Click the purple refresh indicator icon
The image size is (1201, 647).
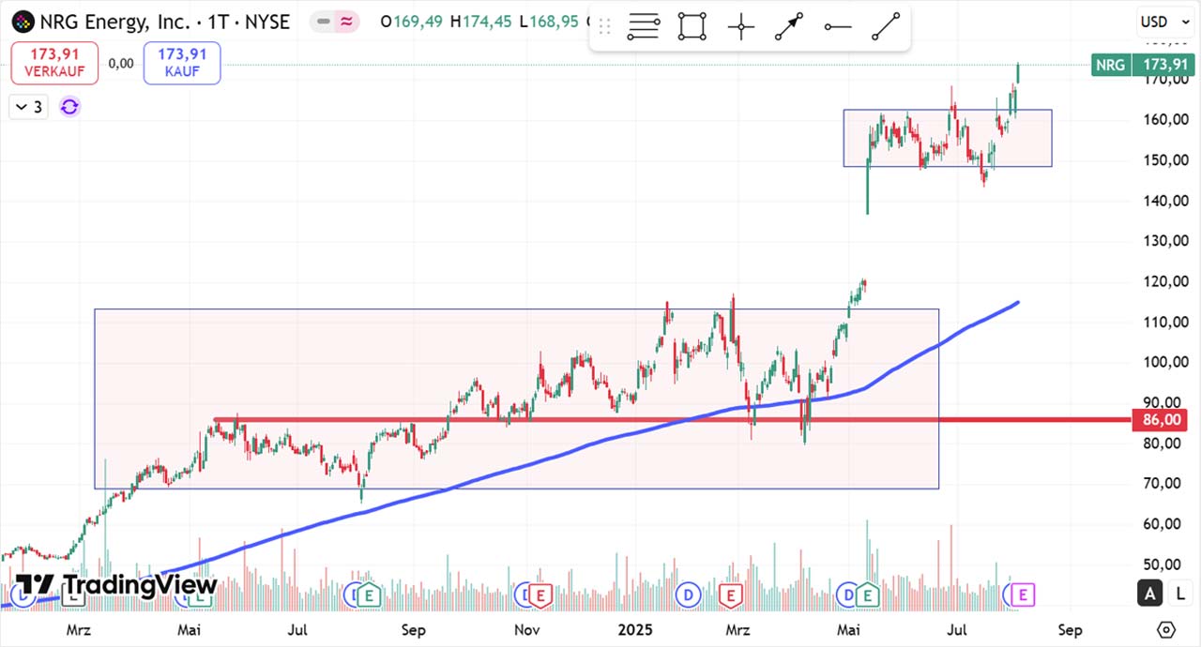69,107
